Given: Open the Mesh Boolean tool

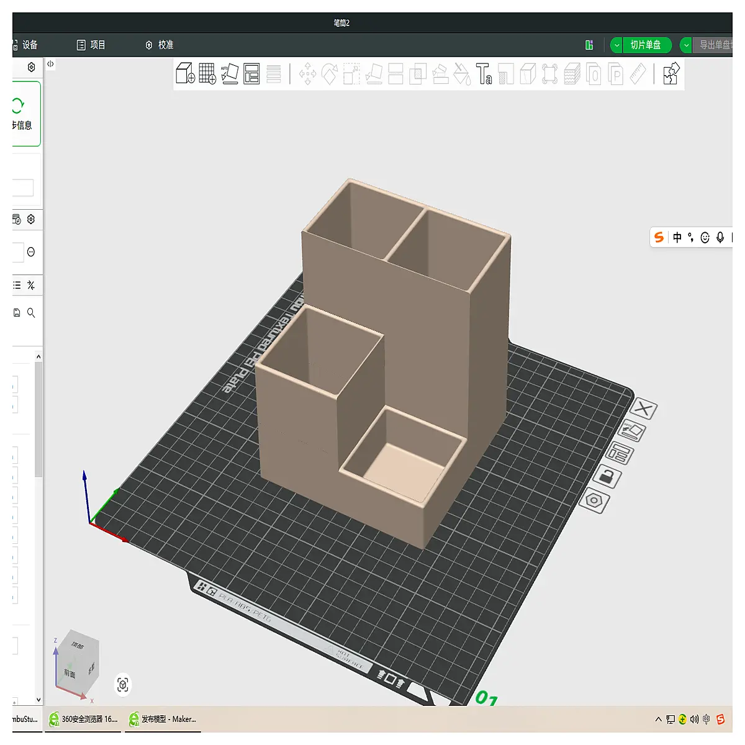Looking at the screenshot, I should pyautogui.click(x=418, y=74).
